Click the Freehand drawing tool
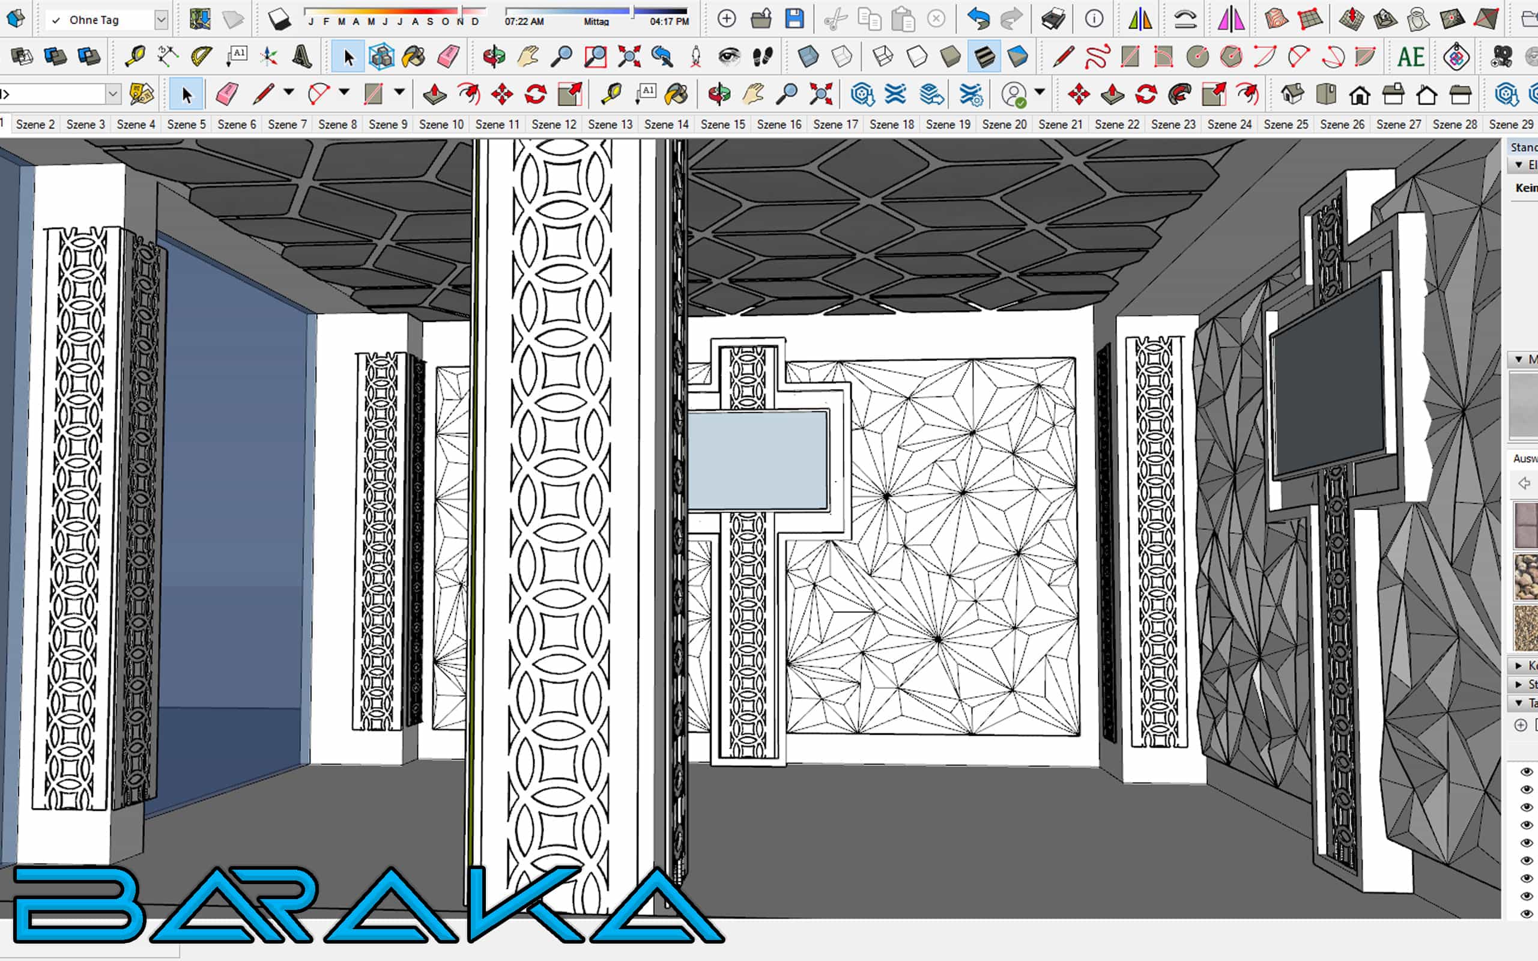Screen dimensions: 1538x961 [1098, 57]
